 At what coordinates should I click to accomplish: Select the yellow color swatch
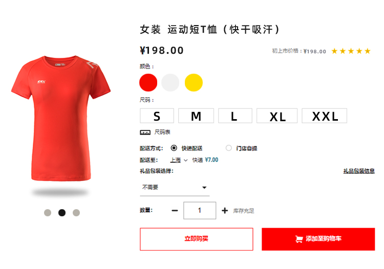[194, 83]
